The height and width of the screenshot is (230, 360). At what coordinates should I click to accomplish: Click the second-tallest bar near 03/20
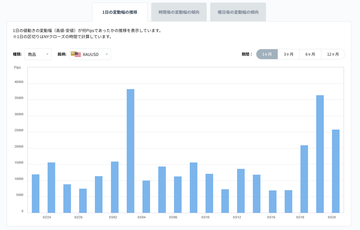pos(320,151)
